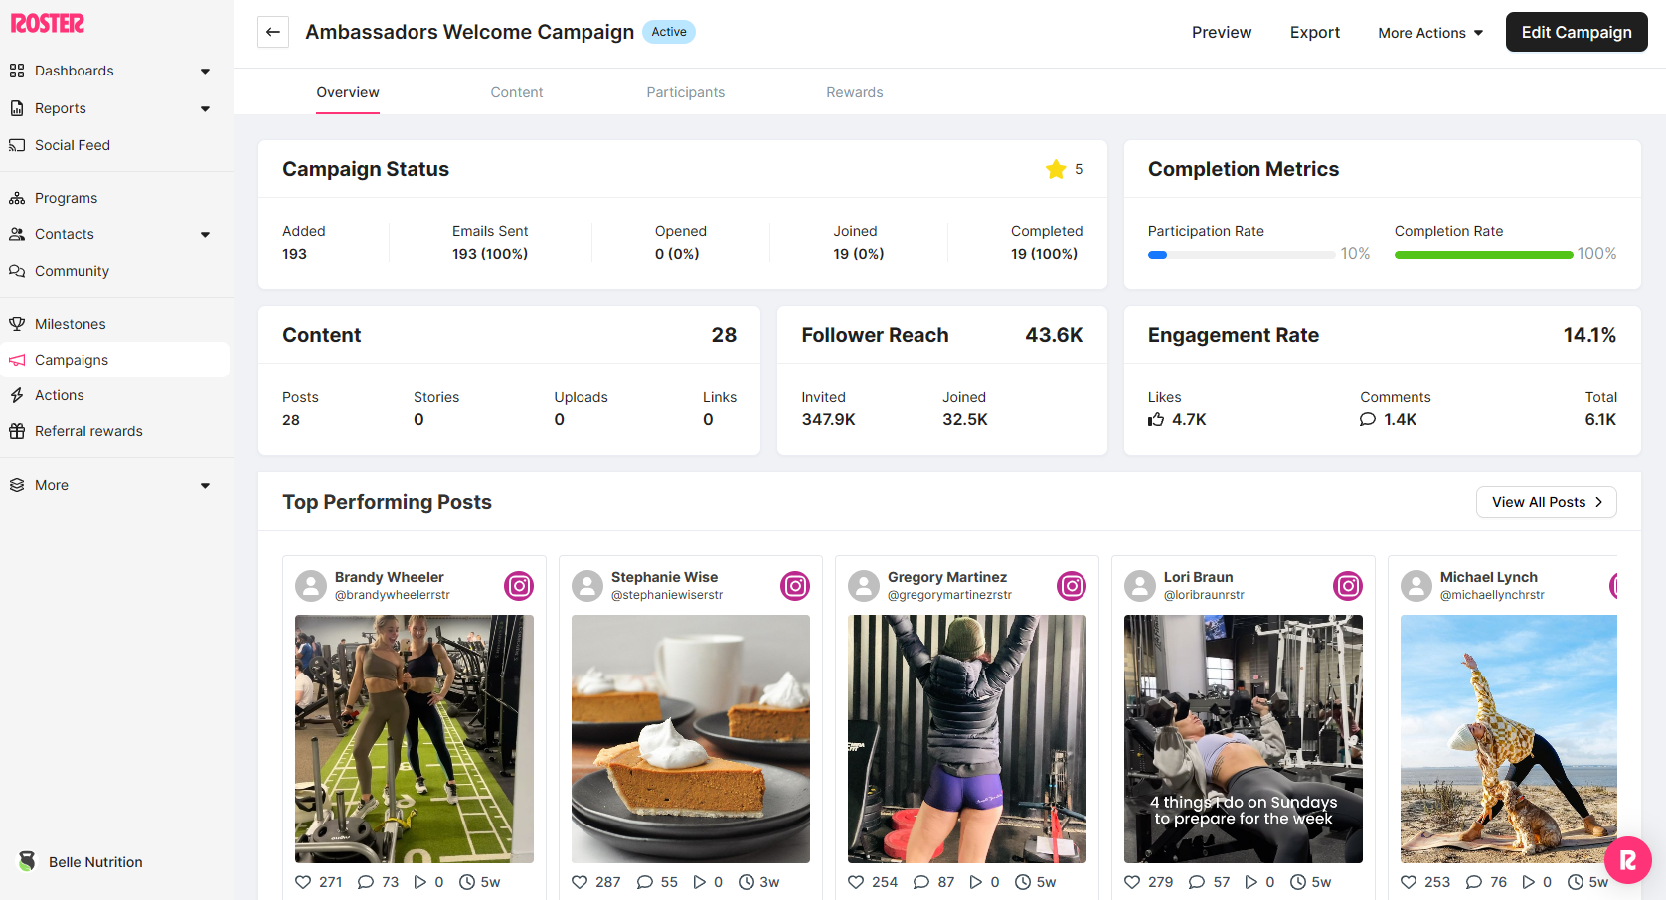Open the Roster chat widget button
The width and height of the screenshot is (1666, 900).
[1627, 860]
